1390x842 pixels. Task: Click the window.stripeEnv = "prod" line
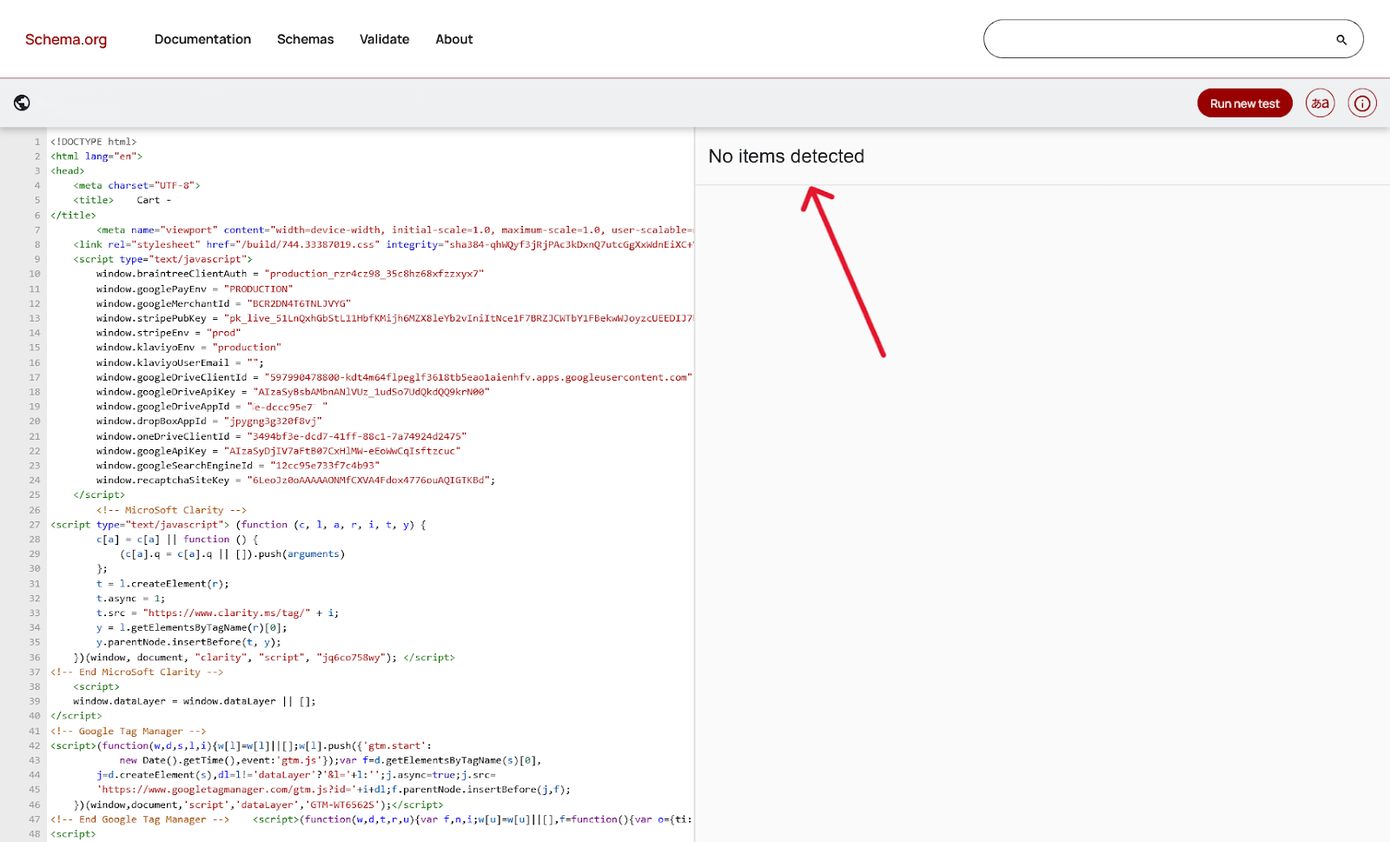tap(169, 333)
